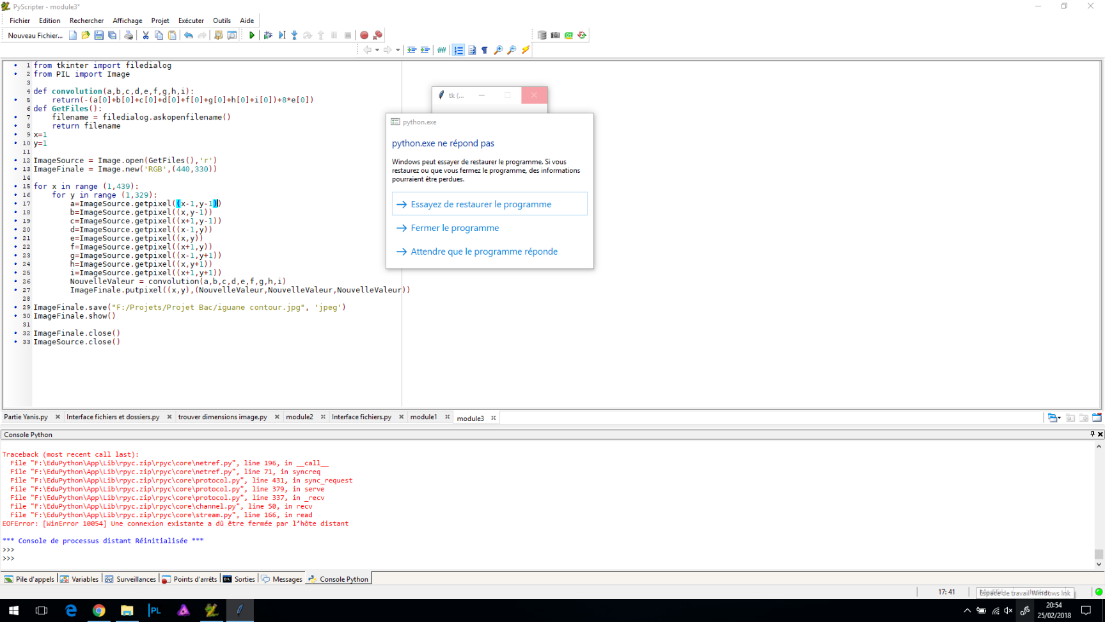
Task: Click the Cut scissors icon
Action: (146, 35)
